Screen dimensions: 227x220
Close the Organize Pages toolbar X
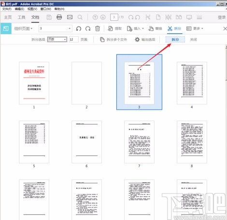pyautogui.click(x=225, y=28)
